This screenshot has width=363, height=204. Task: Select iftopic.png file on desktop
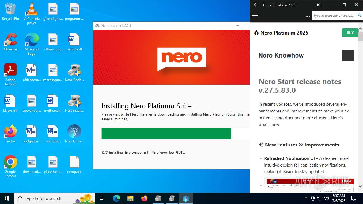tap(53, 42)
